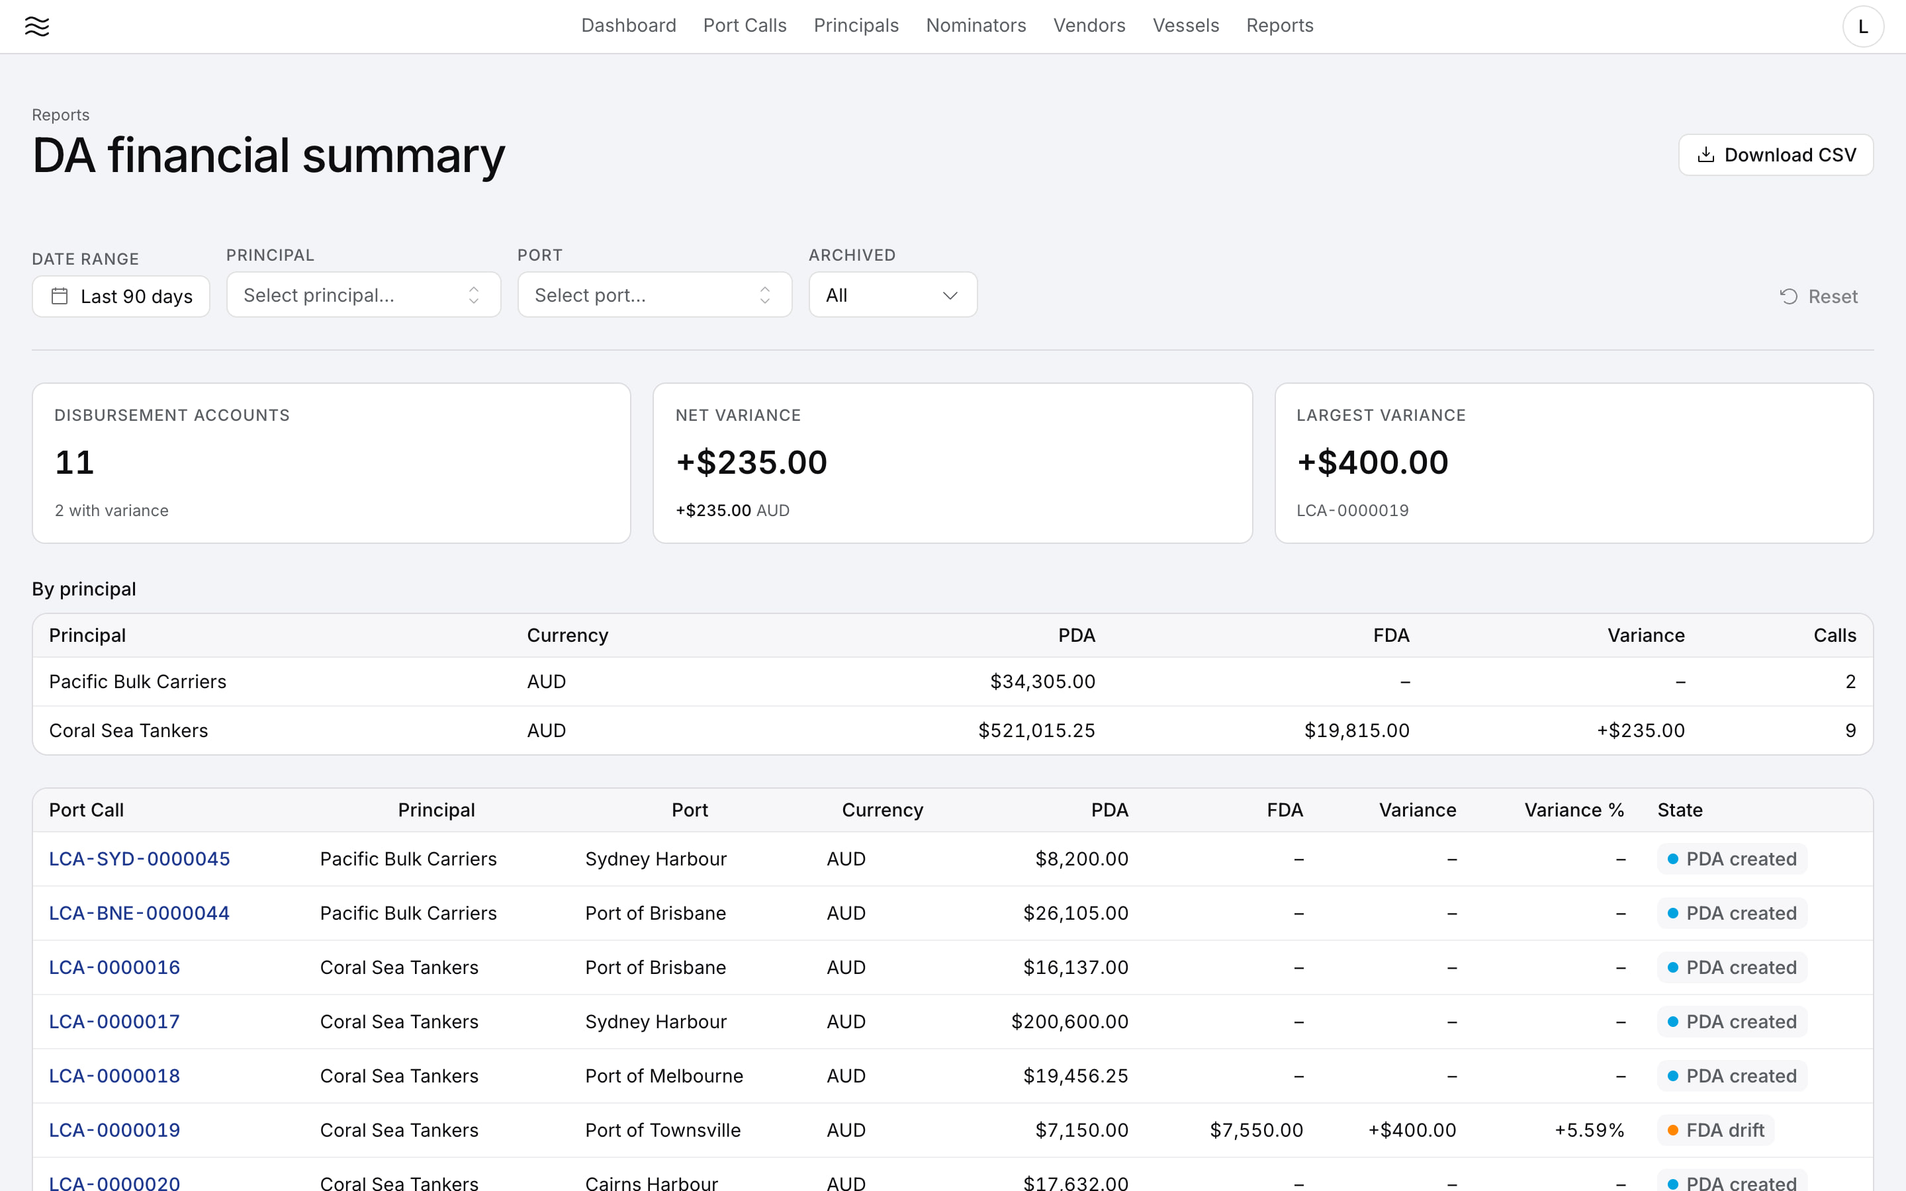
Task: Open port call LCA-BNE-0000044 link
Action: coord(140,913)
